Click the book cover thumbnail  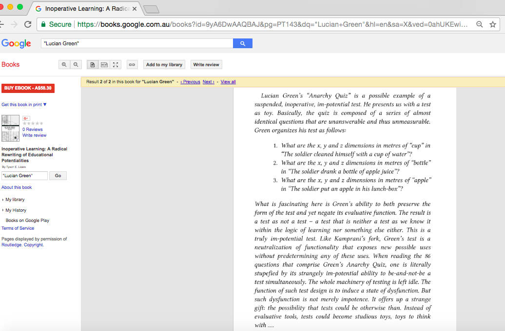(10, 129)
